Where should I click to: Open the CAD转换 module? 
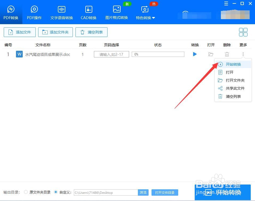pyautogui.click(x=88, y=12)
